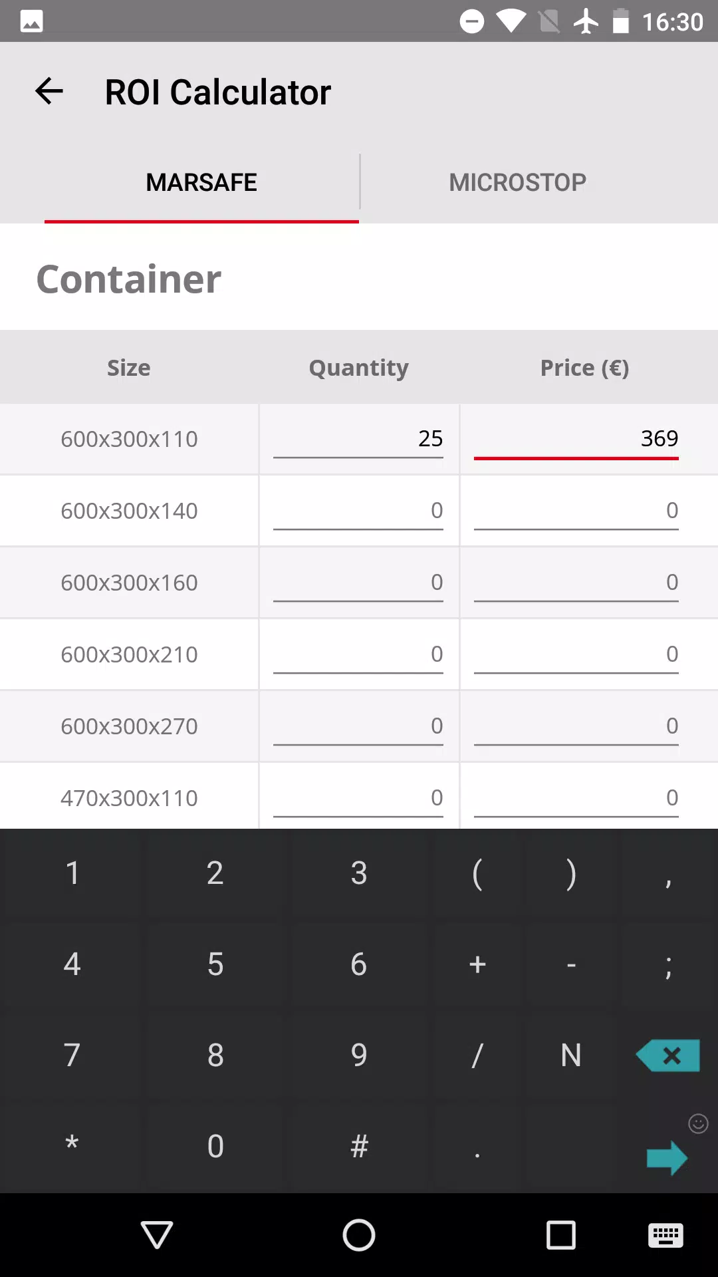The image size is (718, 1277).
Task: Focus quantity field showing 25
Action: [x=358, y=439]
